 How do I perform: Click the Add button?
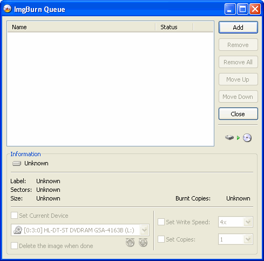(238, 28)
